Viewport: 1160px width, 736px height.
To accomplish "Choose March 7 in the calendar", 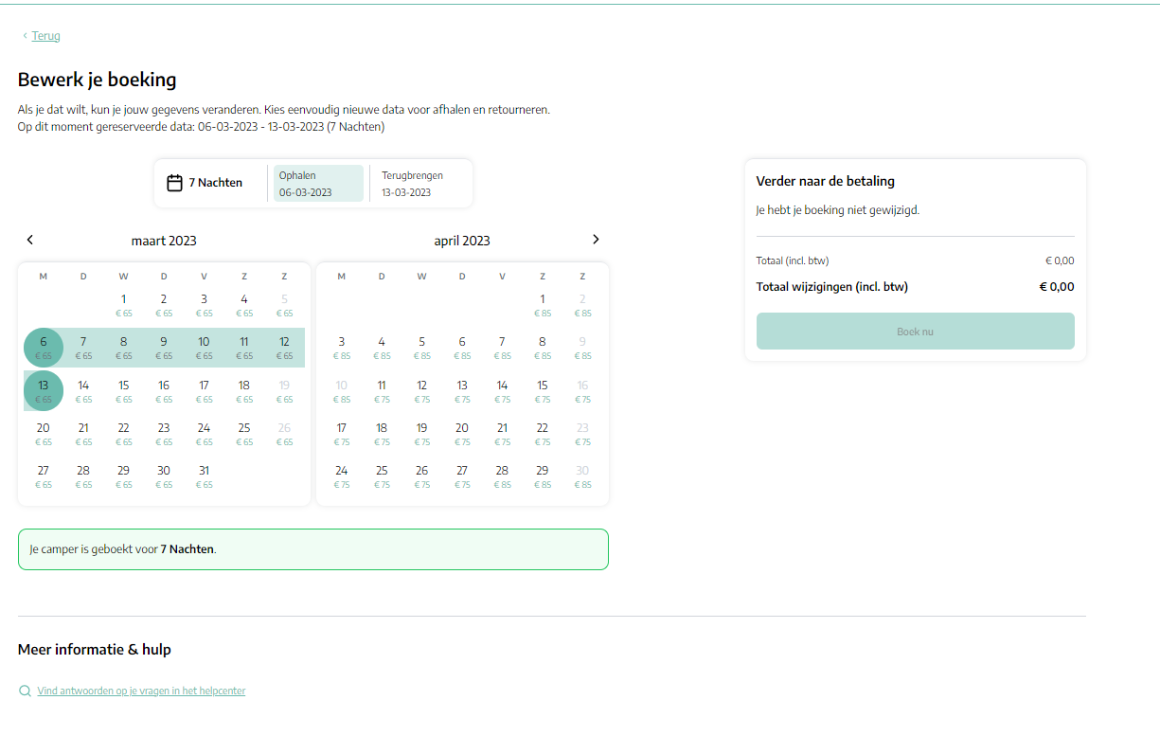I will click(x=83, y=348).
